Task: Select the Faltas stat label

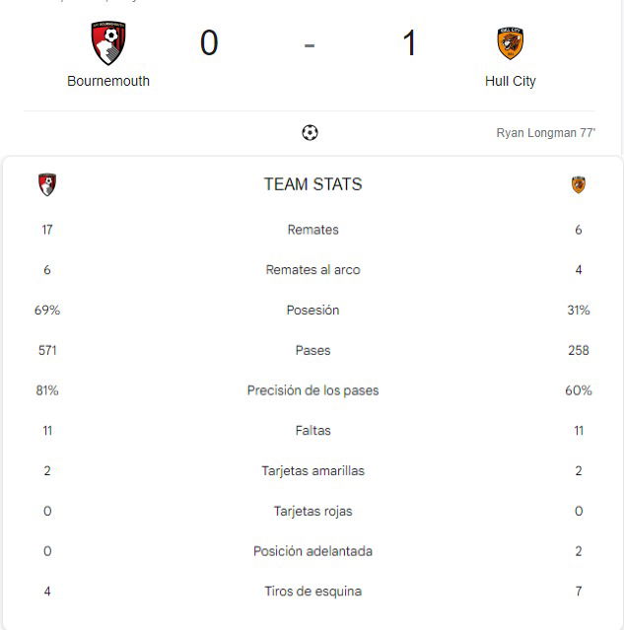Action: click(313, 430)
